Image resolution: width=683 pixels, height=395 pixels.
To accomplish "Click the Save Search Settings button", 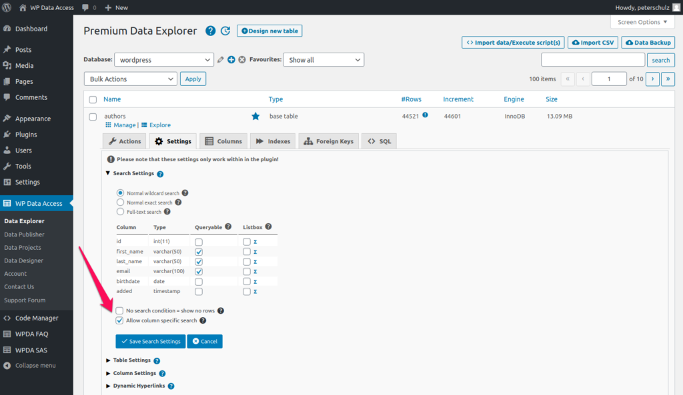I will click(150, 341).
